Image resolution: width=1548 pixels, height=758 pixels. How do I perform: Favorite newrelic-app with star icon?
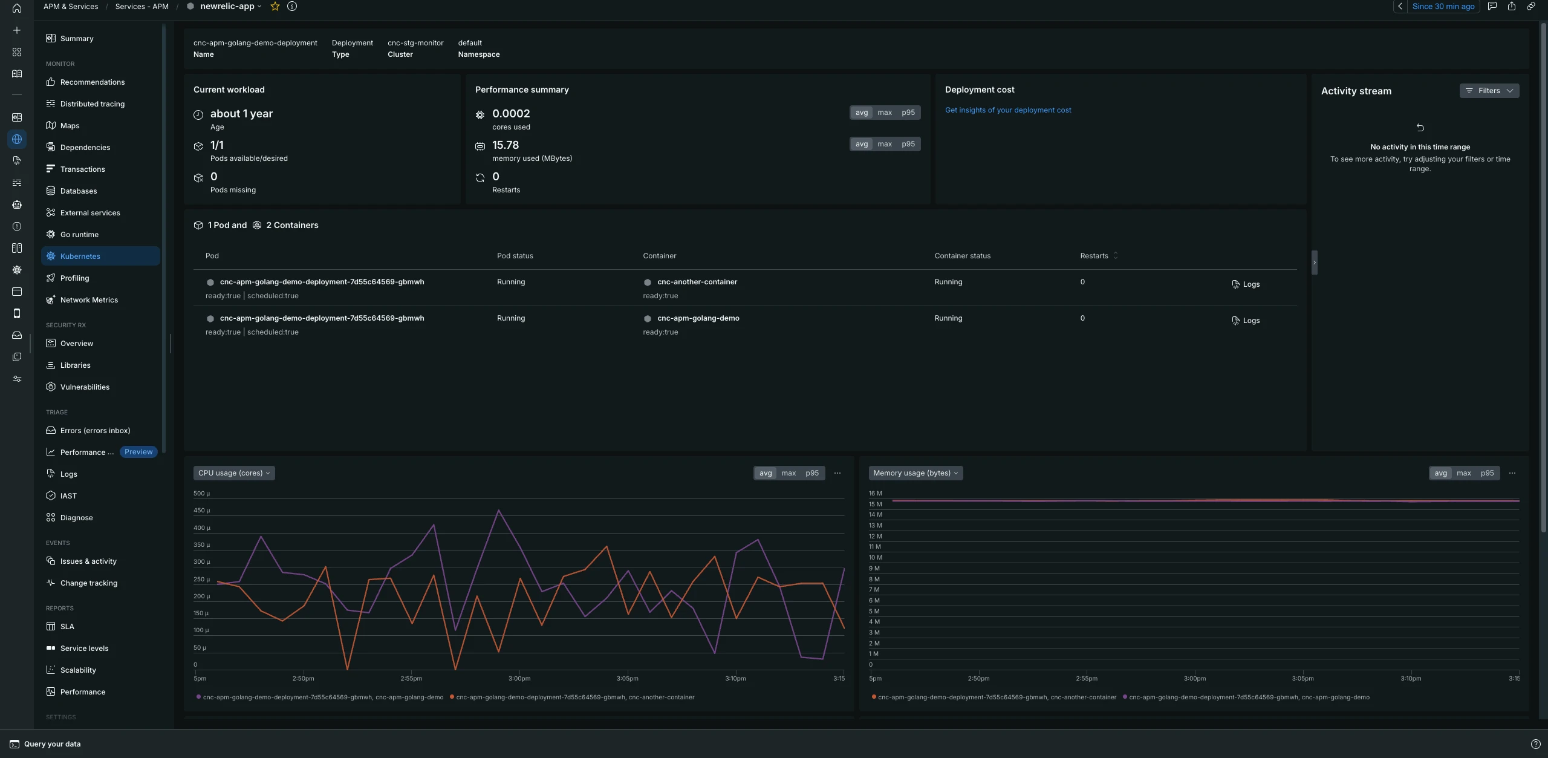coord(275,6)
